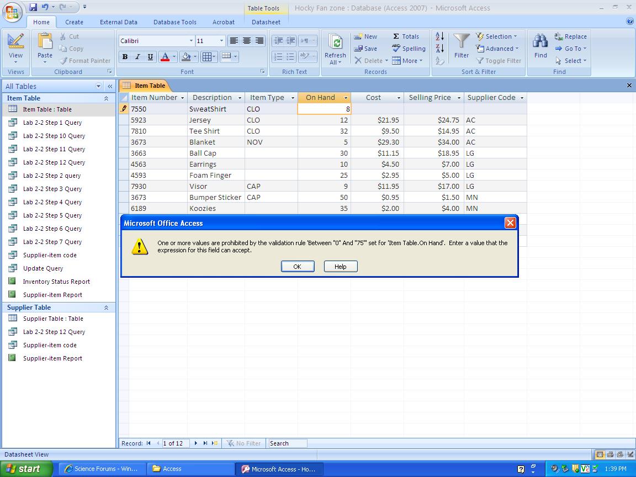The height and width of the screenshot is (477, 636).
Task: Switch to the Create ribbon tab
Action: (x=74, y=22)
